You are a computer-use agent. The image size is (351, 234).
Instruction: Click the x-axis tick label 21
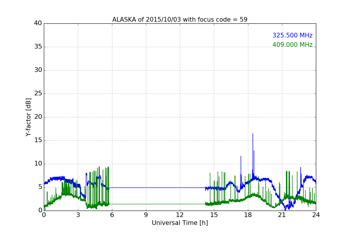(x=282, y=215)
